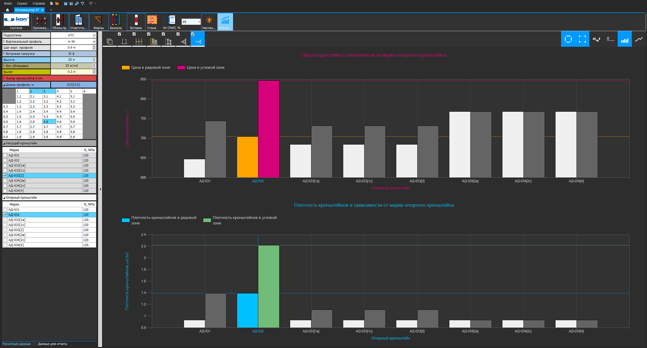Click the blue Плотность в рядовой зоне swatch
Screen dimensions: 647x348
[x=126, y=220]
